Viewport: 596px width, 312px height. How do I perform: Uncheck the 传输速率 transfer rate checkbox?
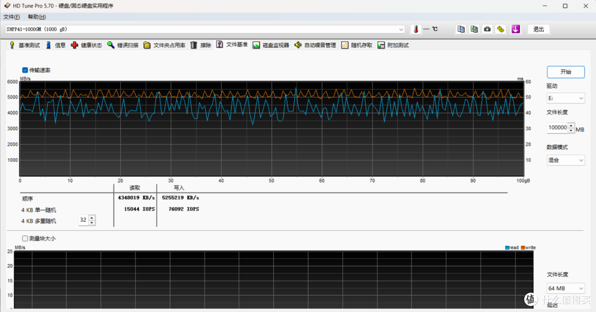point(25,70)
